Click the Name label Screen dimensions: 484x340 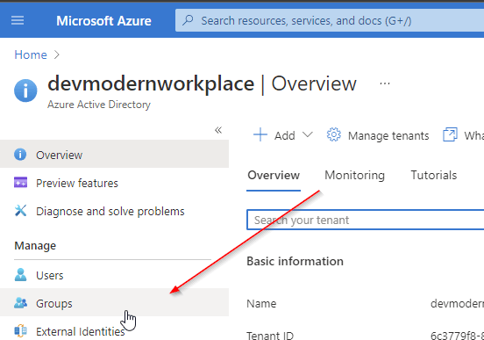coord(261,303)
